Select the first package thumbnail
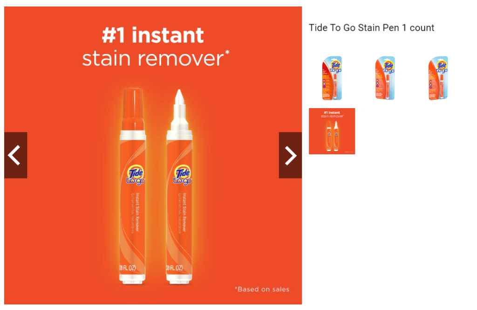 [x=332, y=78]
